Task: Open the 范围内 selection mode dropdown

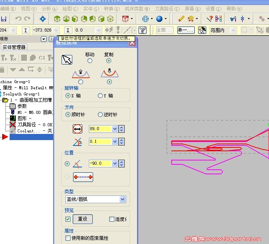Action: point(233,30)
